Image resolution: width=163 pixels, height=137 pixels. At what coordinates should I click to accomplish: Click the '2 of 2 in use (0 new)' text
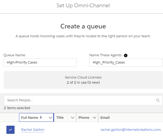point(83,83)
